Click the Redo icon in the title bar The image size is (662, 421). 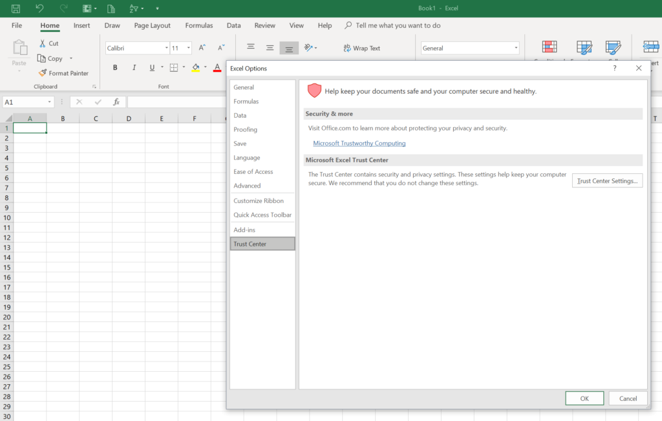pos(64,8)
